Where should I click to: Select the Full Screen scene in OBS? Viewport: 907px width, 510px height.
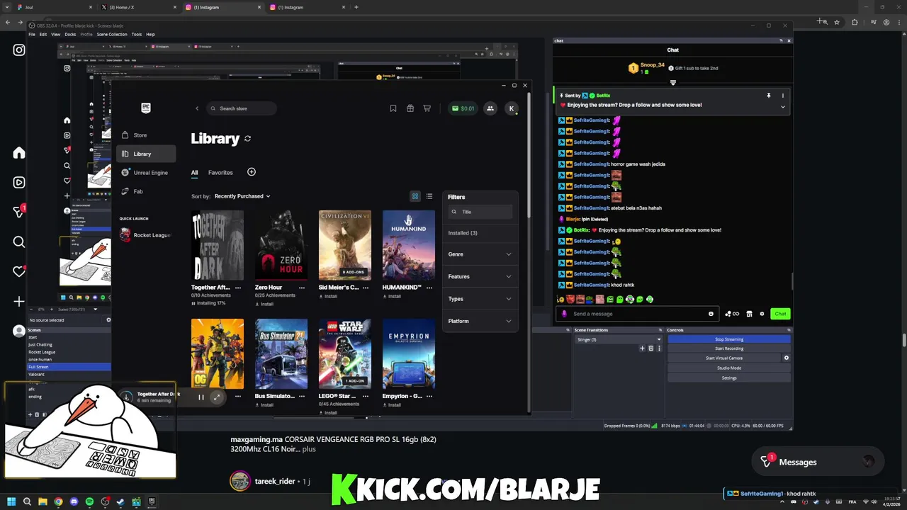point(68,367)
